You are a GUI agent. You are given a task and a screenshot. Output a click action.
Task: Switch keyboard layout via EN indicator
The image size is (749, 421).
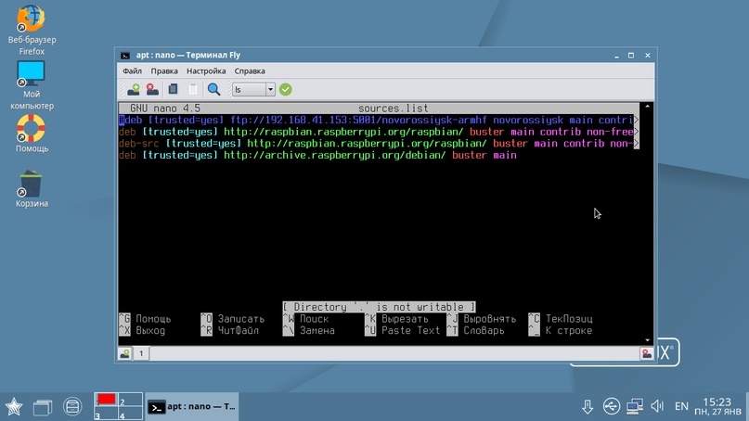coord(681,406)
